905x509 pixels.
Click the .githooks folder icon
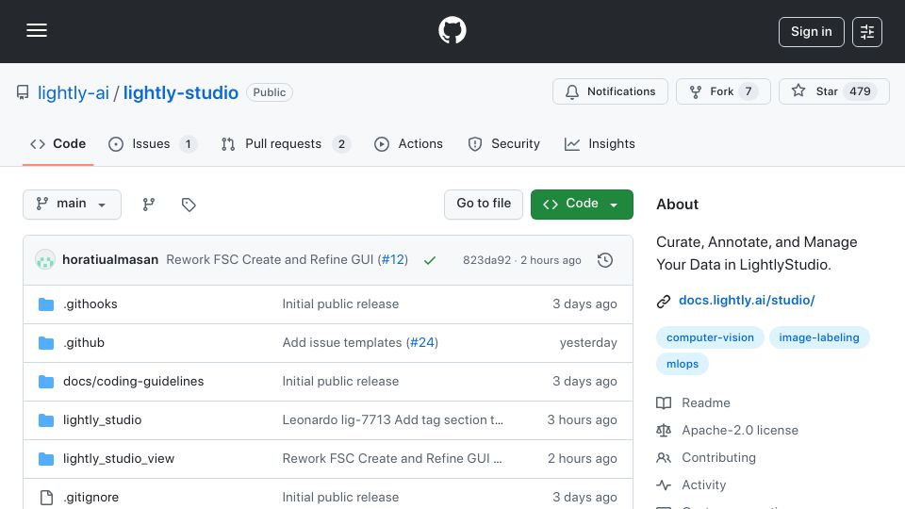click(46, 304)
